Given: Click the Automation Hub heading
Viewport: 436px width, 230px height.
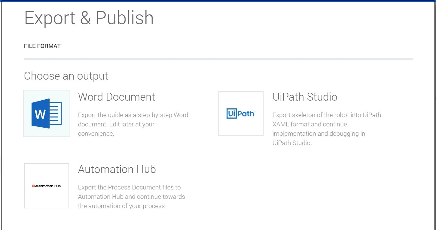Looking at the screenshot, I should pos(117,169).
